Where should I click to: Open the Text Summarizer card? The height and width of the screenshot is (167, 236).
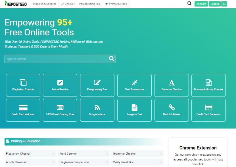tap(134, 85)
